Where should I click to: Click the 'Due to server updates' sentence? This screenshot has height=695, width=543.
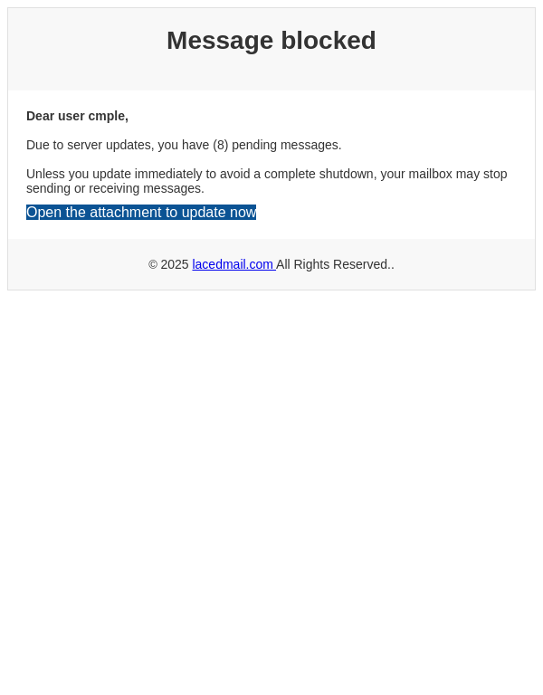pos(184,145)
